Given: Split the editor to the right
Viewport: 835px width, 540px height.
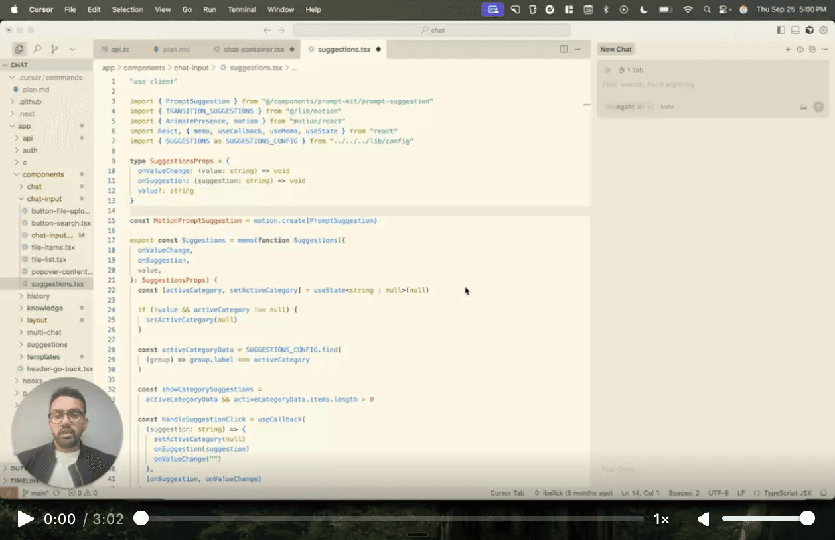Looking at the screenshot, I should pyautogui.click(x=564, y=49).
